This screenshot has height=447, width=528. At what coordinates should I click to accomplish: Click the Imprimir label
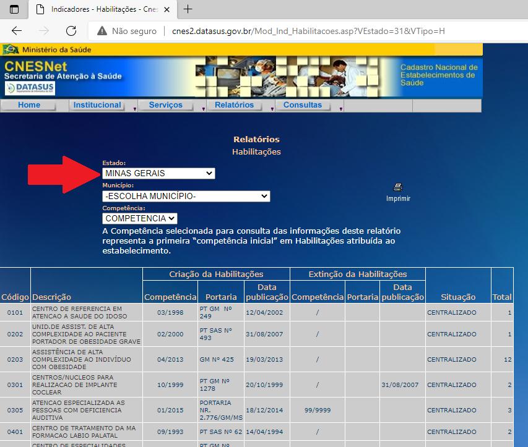[x=398, y=198]
